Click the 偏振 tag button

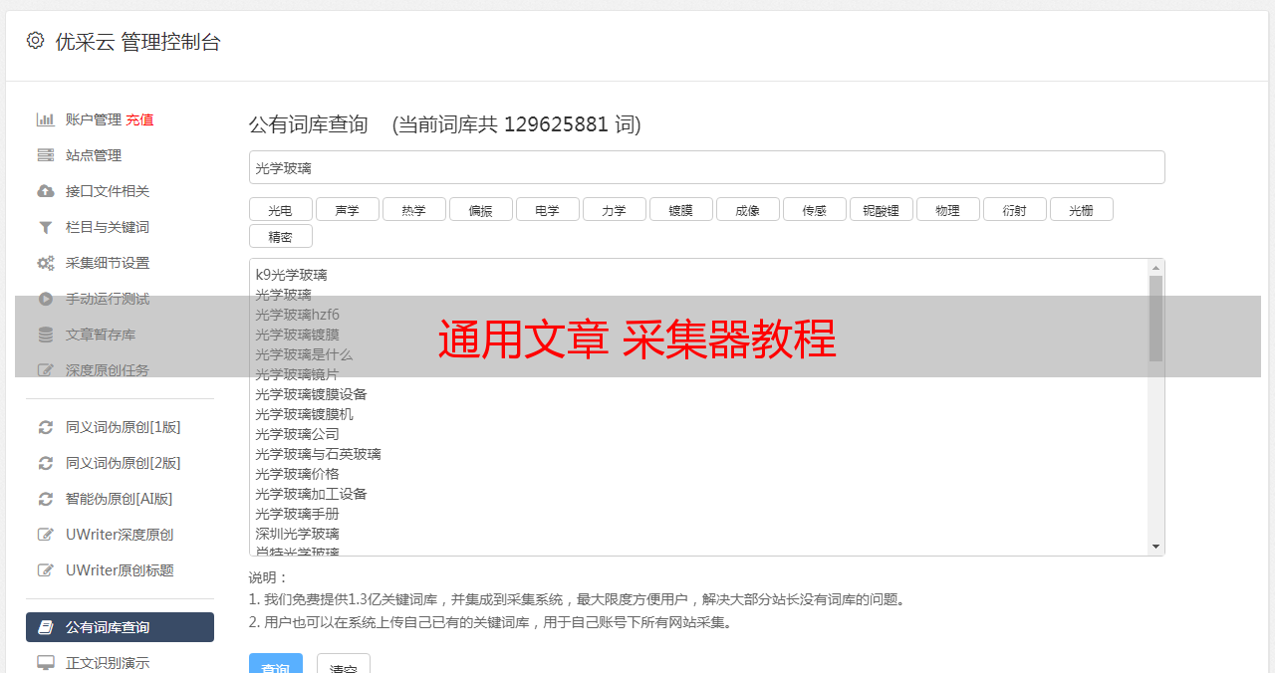pos(481,209)
